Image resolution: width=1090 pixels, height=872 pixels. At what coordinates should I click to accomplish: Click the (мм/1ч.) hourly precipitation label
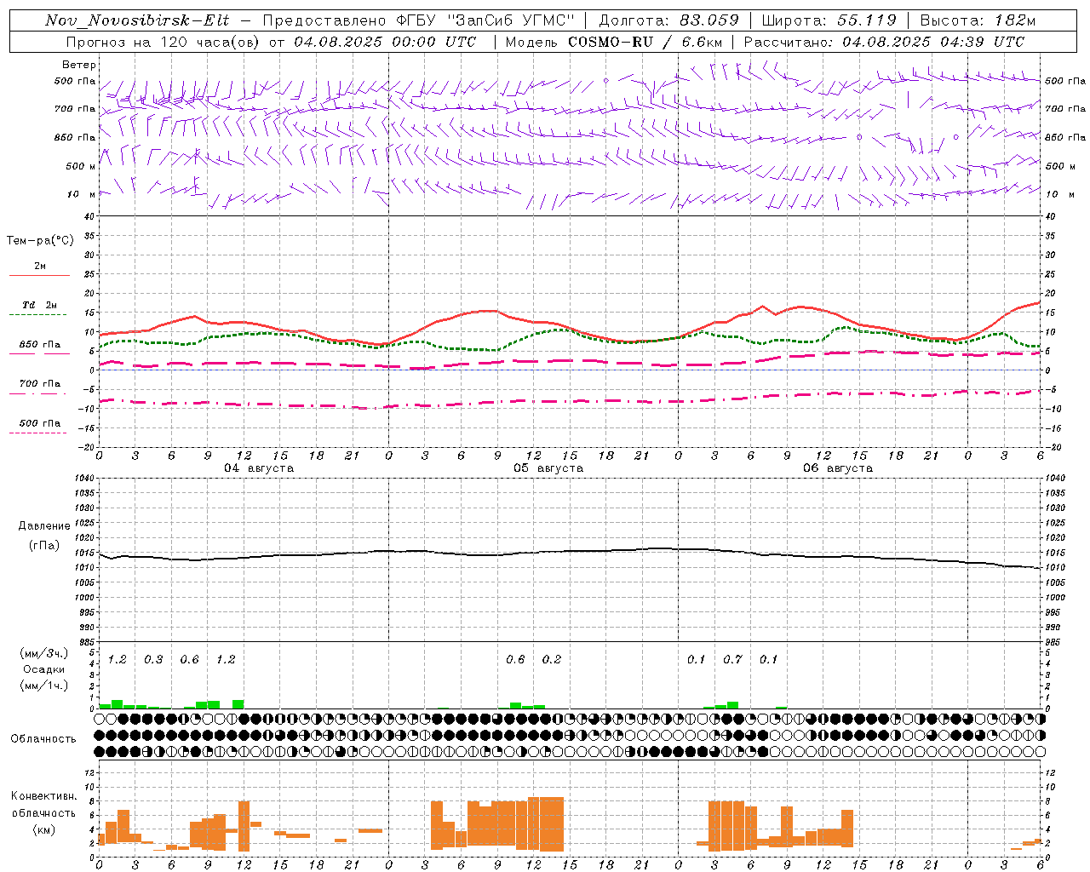coord(44,686)
